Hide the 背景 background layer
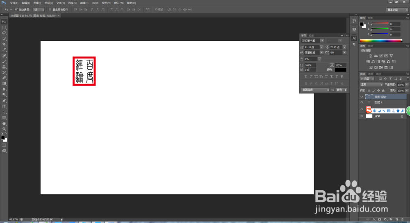 [362, 116]
